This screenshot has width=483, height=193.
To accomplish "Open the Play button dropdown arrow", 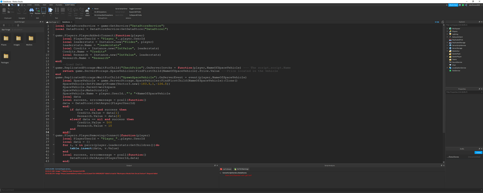I will tap(50, 16).
